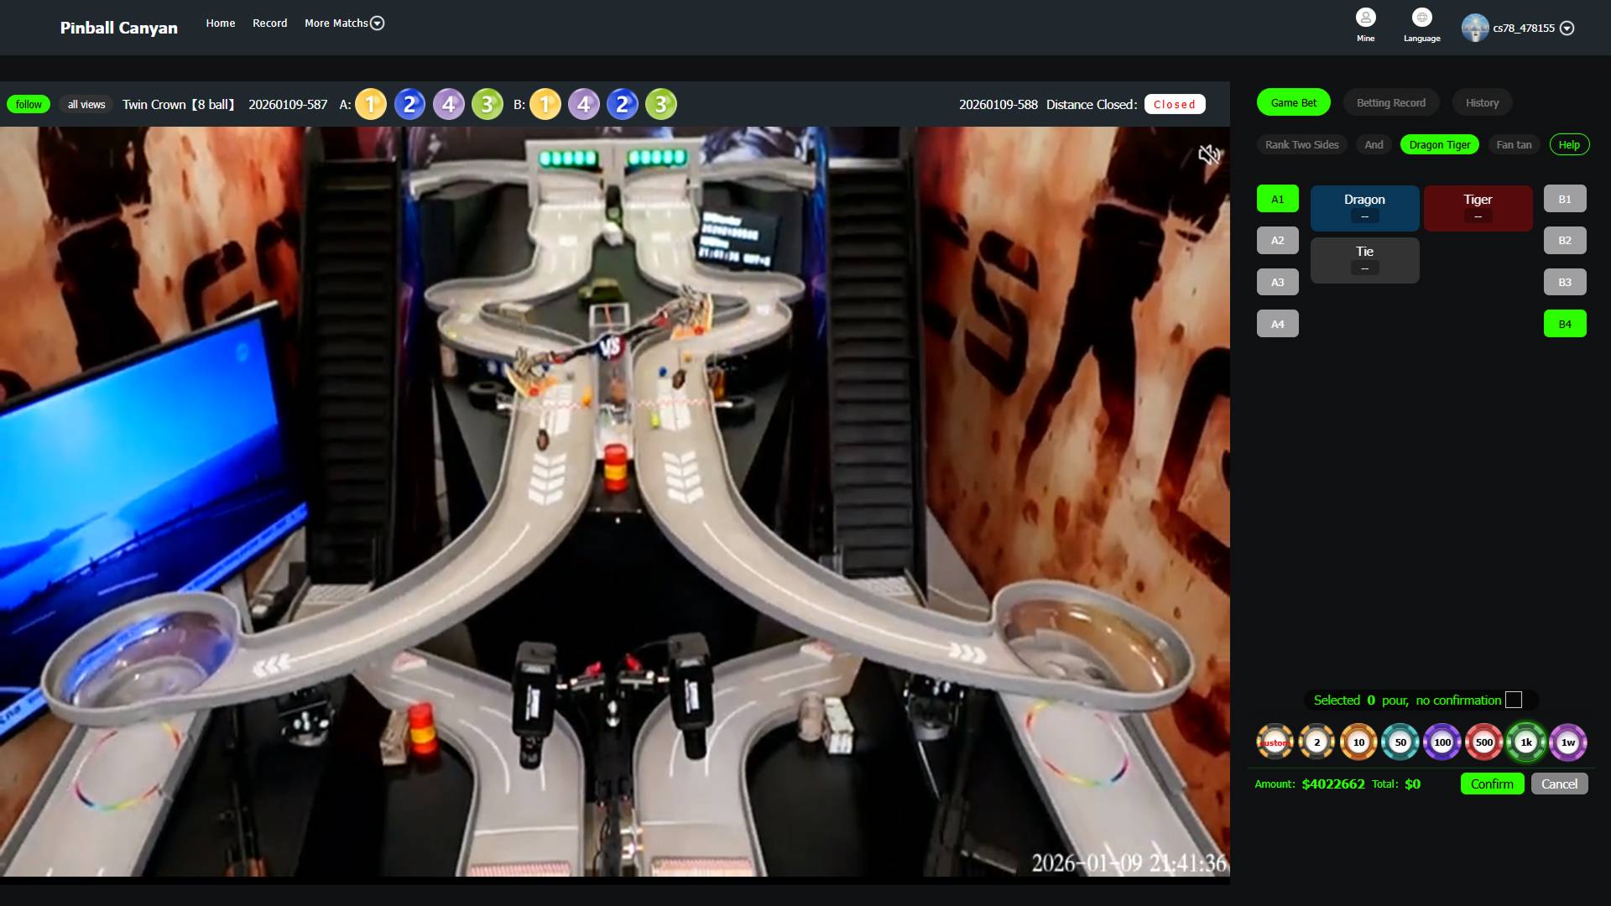Expand the More Matchs dropdown
This screenshot has width=1611, height=906.
click(x=344, y=23)
